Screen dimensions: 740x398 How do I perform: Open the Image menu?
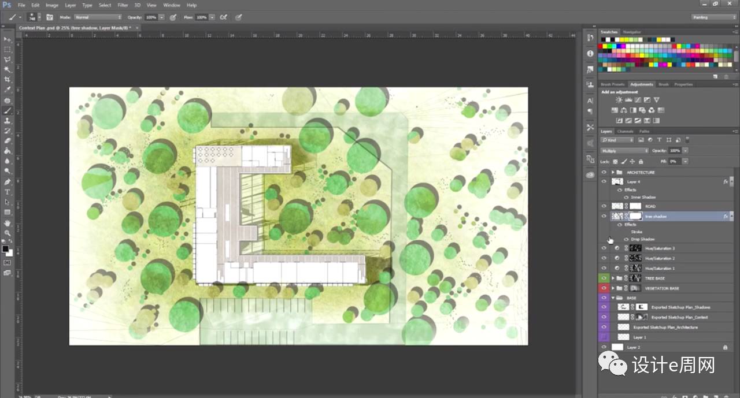tap(51, 5)
